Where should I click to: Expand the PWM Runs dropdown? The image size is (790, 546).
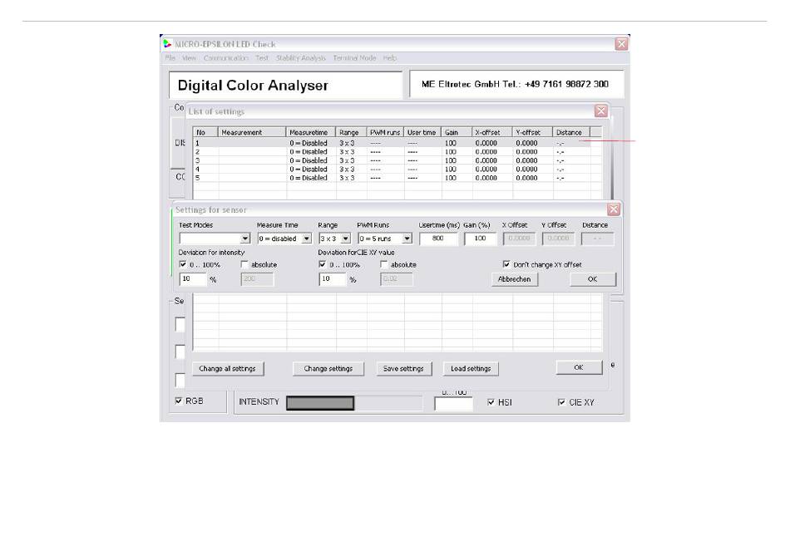pyautogui.click(x=407, y=239)
